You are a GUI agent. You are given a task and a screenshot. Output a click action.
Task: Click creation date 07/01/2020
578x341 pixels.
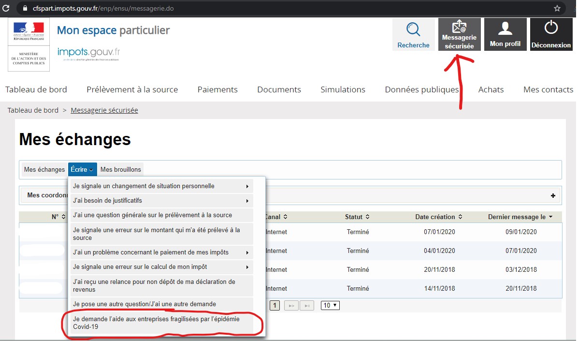tap(439, 232)
